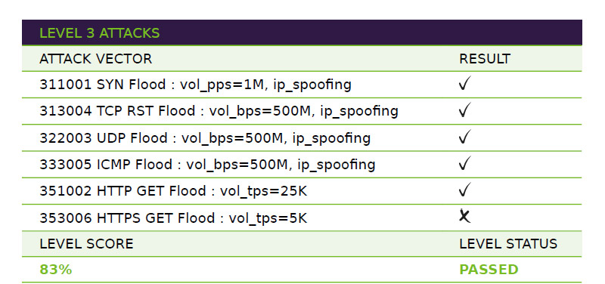The image size is (605, 284).
Task: Click the UDP Flood result checkmark
Action: click(465, 137)
